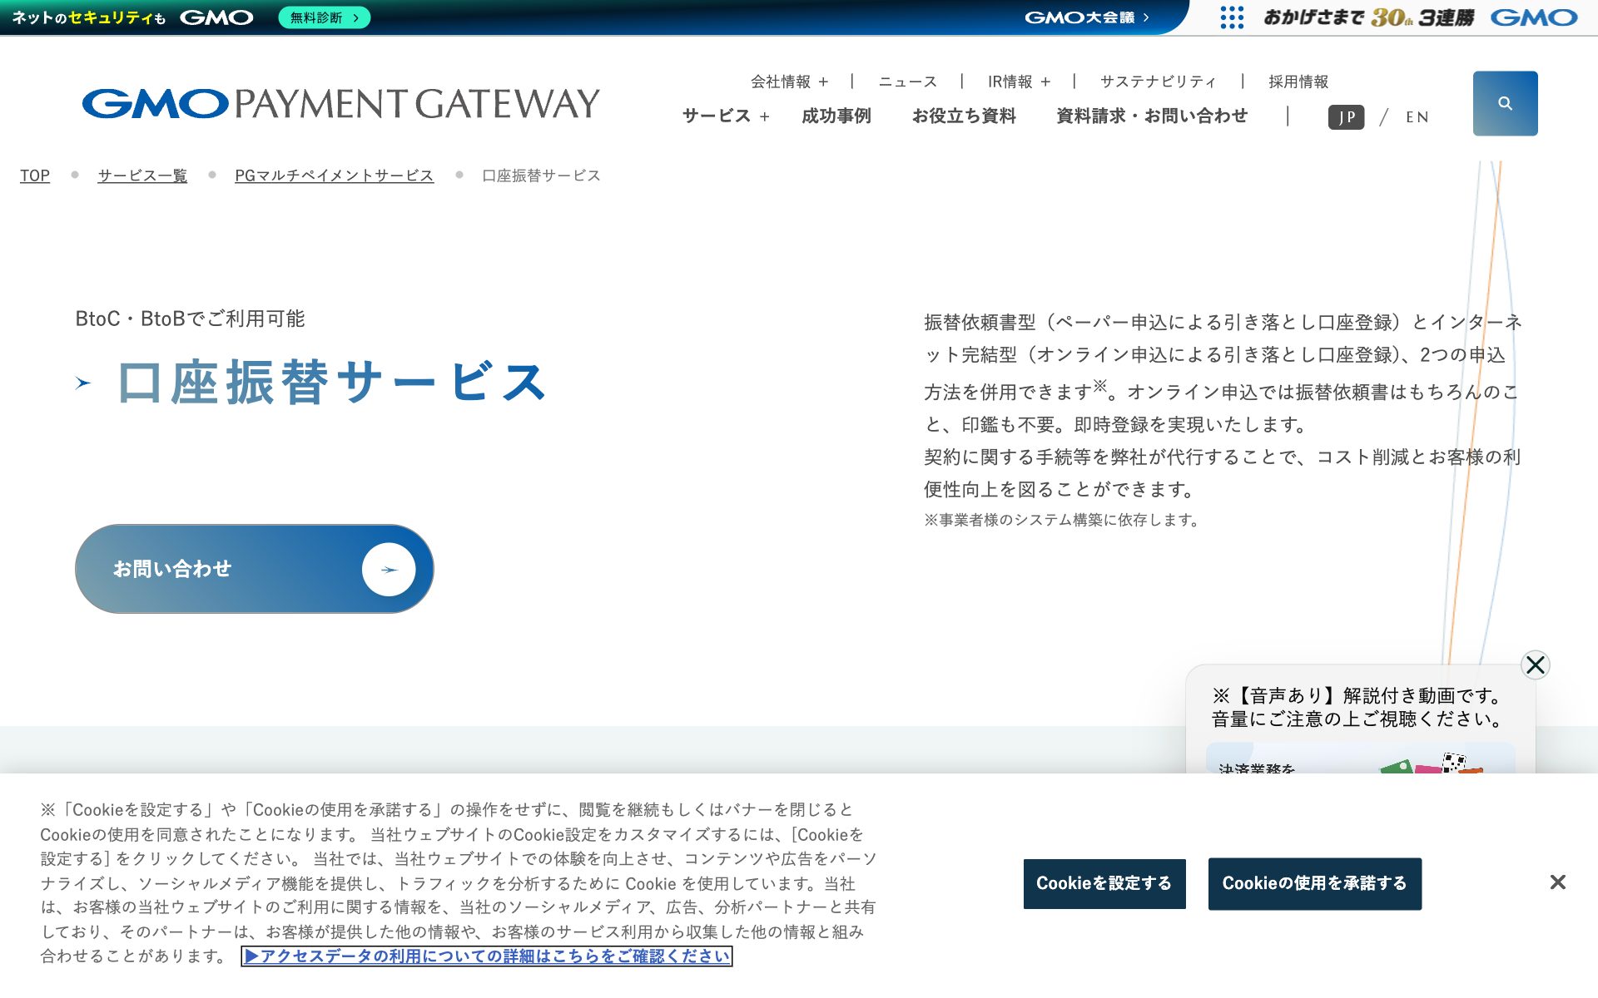Close the video popup with round X
1598x998 pixels.
tap(1535, 665)
